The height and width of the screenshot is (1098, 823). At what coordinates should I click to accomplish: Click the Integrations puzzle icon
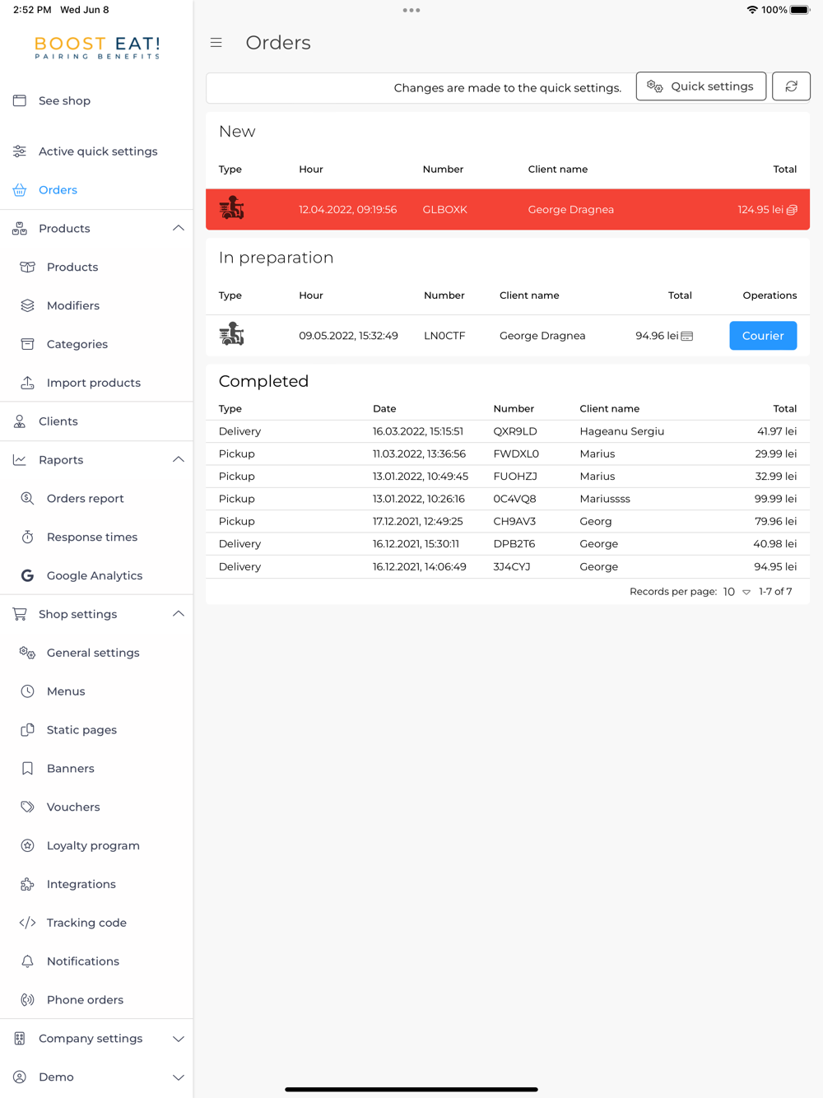point(27,884)
